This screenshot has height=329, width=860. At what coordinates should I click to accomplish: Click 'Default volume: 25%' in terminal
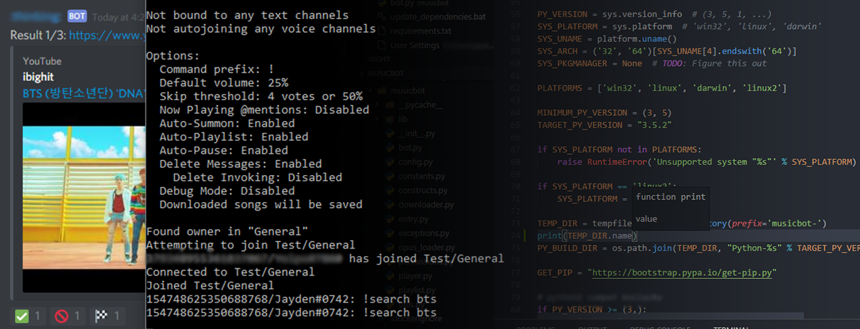(x=223, y=83)
